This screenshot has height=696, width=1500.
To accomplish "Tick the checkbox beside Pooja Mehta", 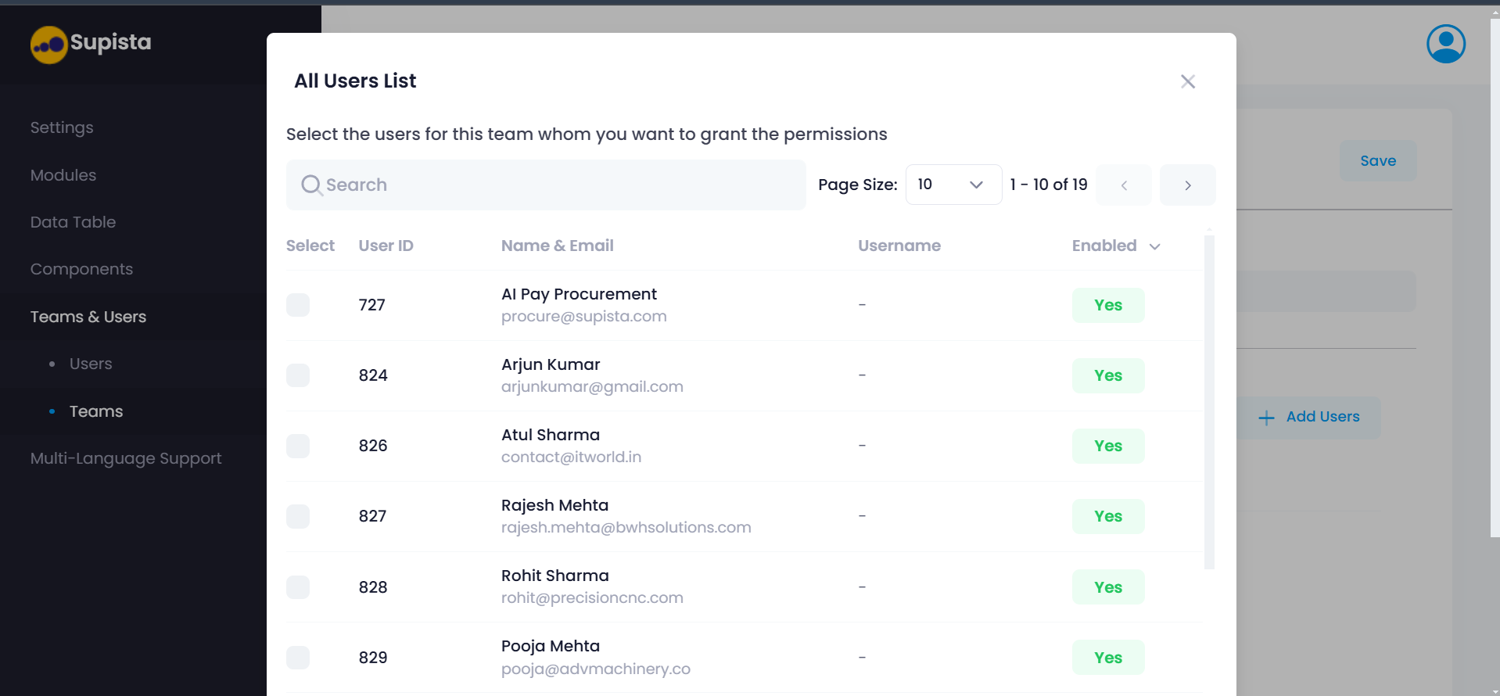I will (297, 658).
